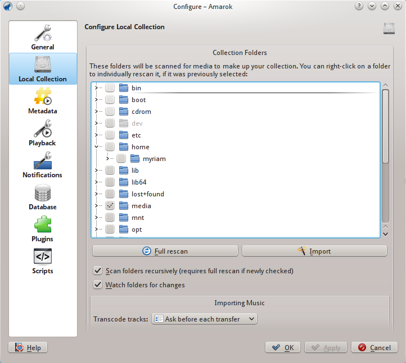The width and height of the screenshot is (406, 363).
Task: Select the Metadata section icon
Action: coord(43,97)
